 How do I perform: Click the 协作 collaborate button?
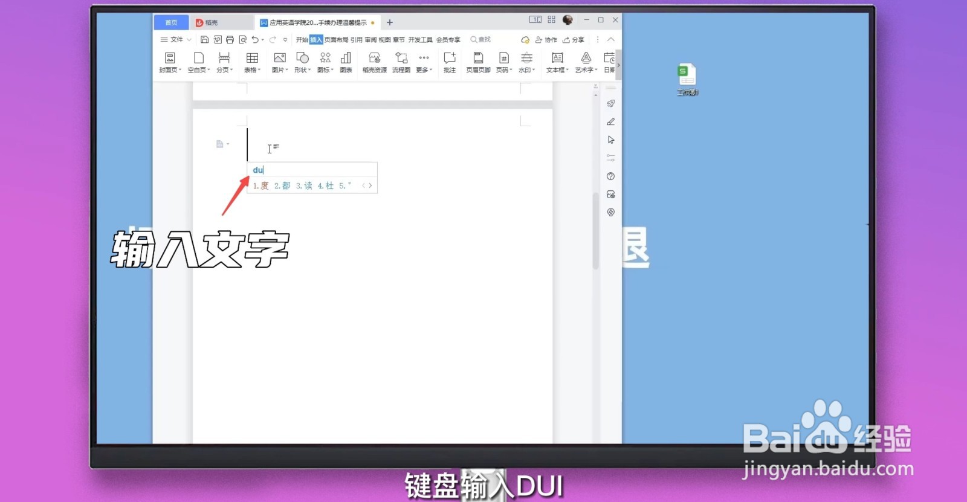click(546, 40)
